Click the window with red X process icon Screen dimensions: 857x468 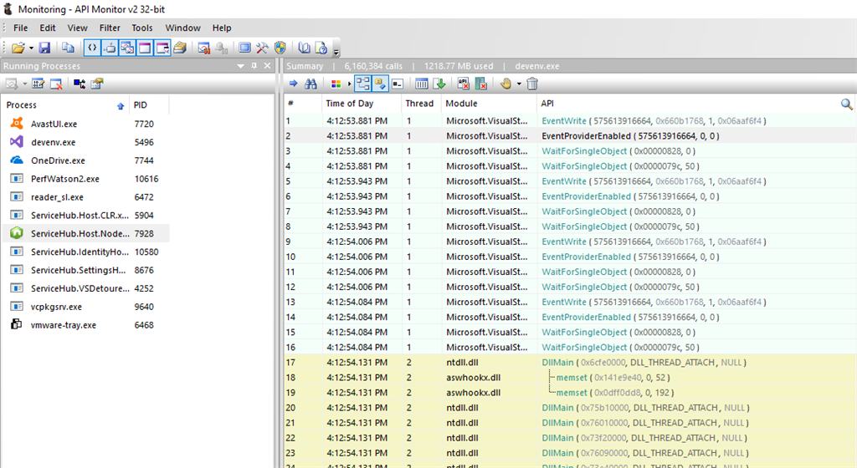(56, 84)
